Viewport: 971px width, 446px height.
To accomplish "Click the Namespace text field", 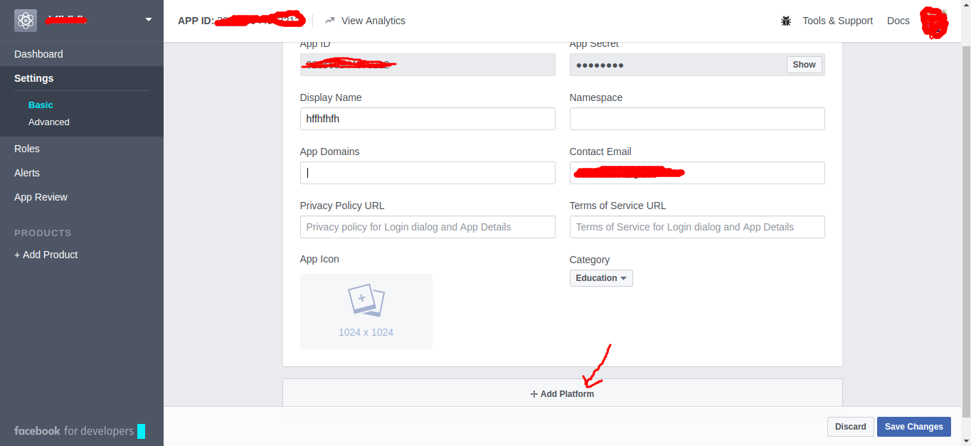I will 697,119.
